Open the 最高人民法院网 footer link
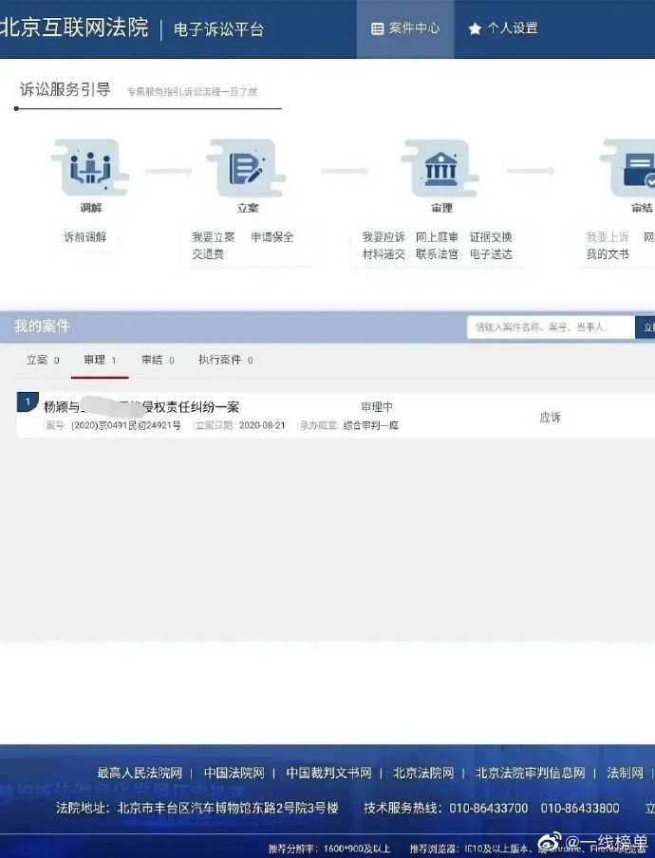 point(140,773)
